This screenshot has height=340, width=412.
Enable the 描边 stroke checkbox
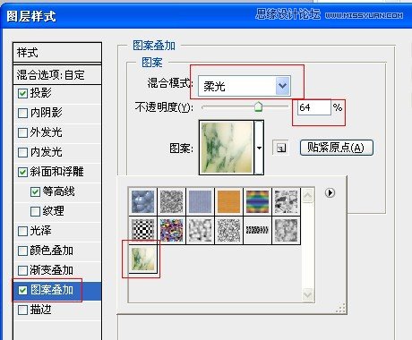[22, 310]
